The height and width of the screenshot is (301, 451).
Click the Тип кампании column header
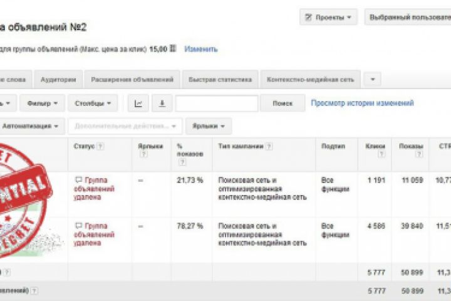coord(241,146)
